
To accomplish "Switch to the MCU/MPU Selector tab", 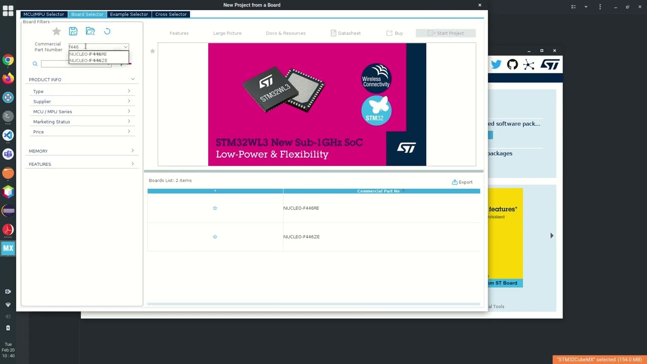I will tap(43, 14).
